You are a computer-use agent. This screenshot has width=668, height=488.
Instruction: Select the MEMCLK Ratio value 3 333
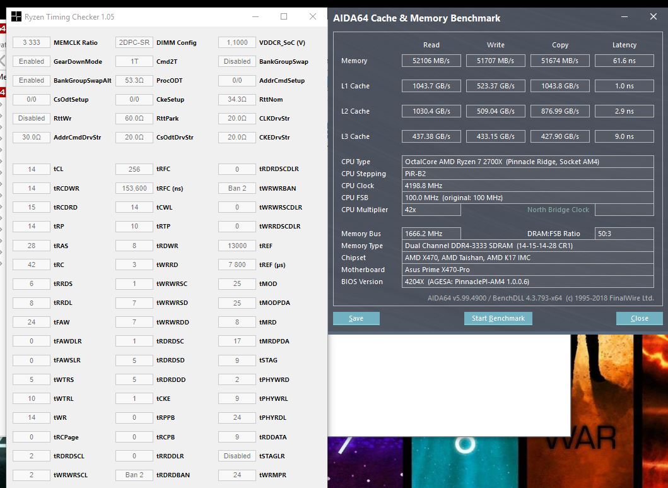[32, 43]
